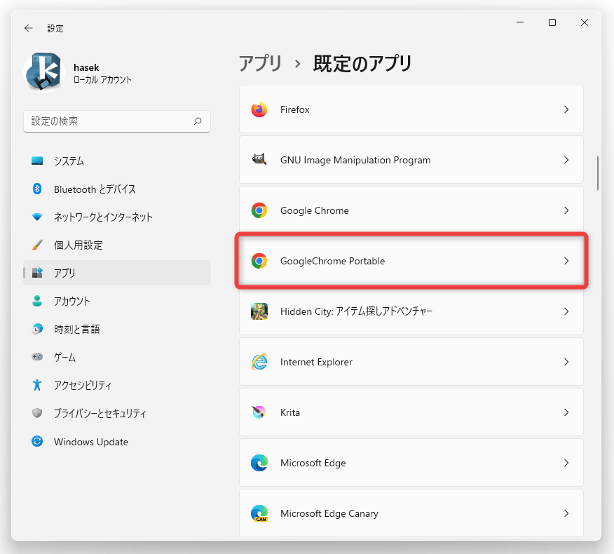Select the Internet Explorer label
The image size is (614, 554).
316,362
